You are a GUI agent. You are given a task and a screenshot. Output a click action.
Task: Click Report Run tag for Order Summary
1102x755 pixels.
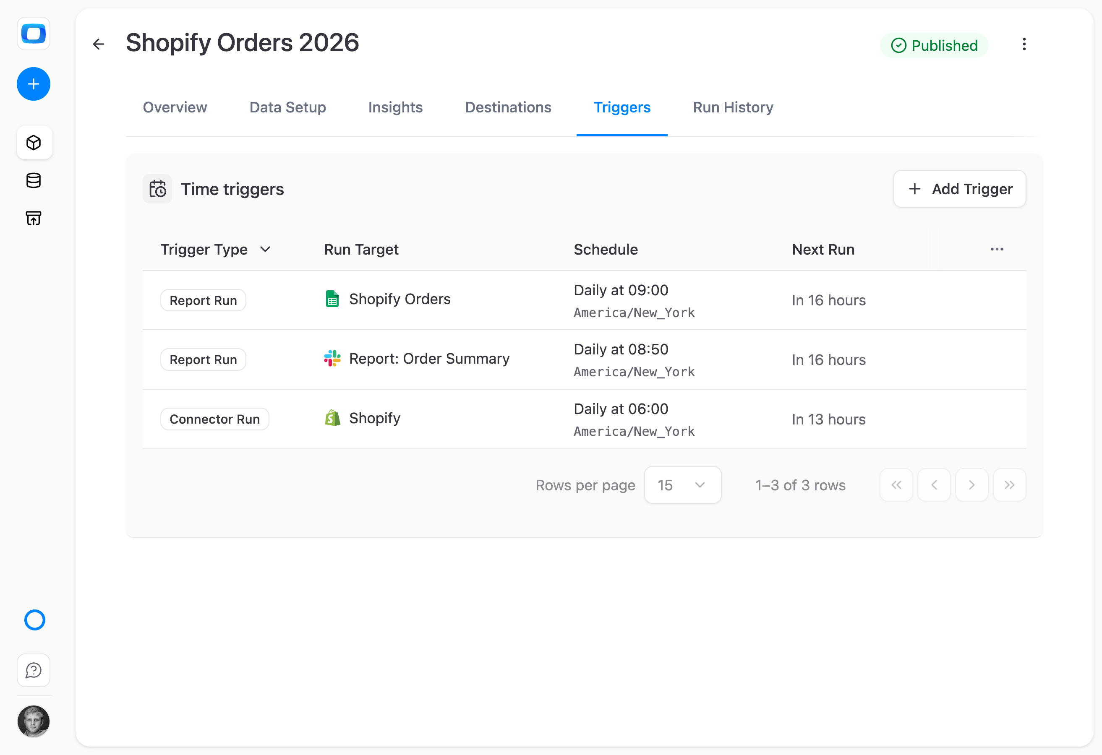point(204,360)
